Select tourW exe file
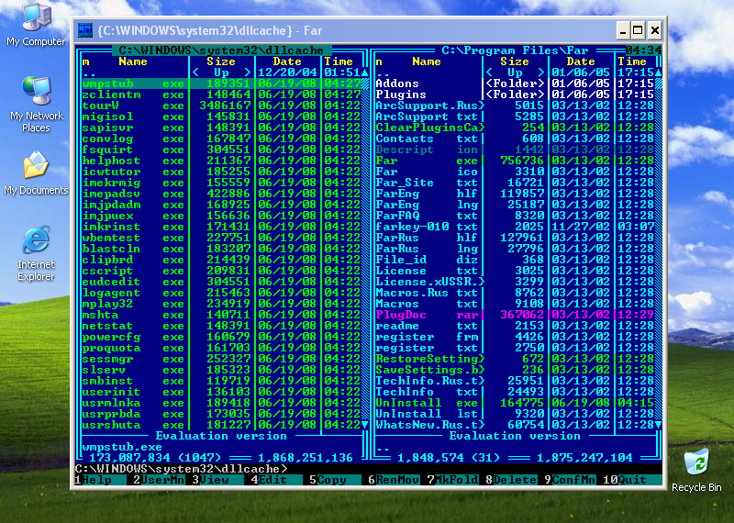 click(221, 106)
